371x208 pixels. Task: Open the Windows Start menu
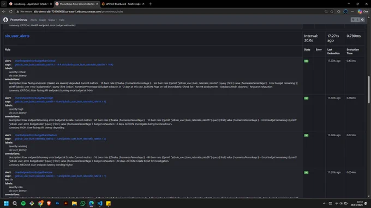pyautogui.click(x=6, y=204)
